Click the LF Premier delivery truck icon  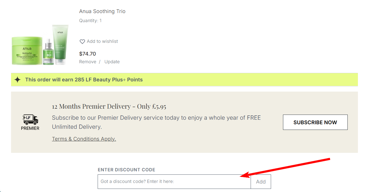(x=30, y=119)
